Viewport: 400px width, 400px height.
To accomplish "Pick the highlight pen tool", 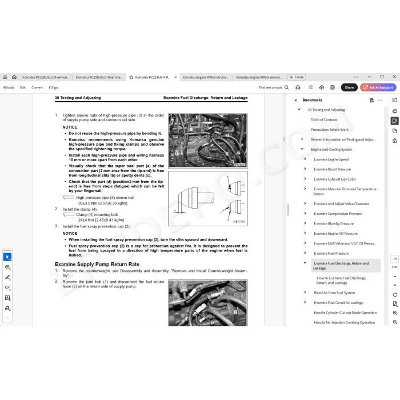I will [x=7, y=277].
